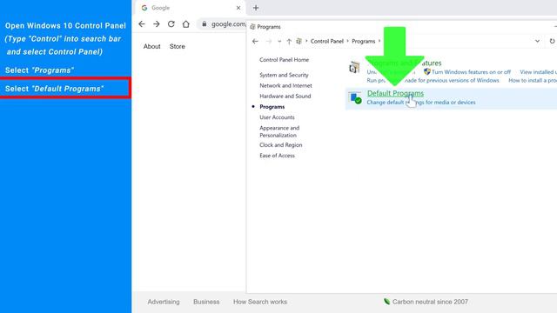Open User Accounts category
Viewport: 557px width, 313px height.
coord(277,117)
